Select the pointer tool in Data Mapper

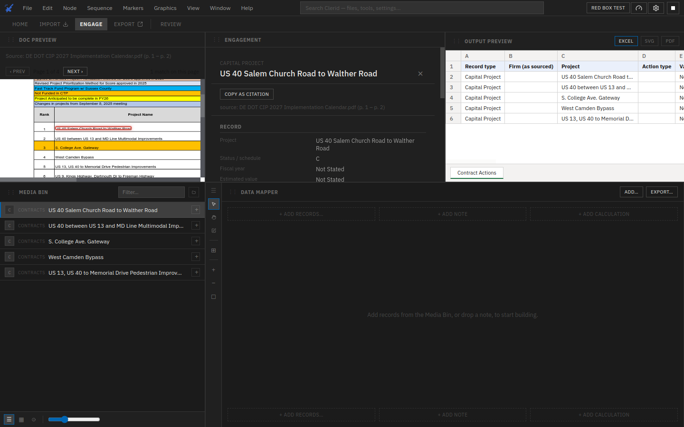click(214, 204)
